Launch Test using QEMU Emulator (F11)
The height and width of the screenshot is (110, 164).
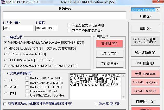click(x=146, y=41)
